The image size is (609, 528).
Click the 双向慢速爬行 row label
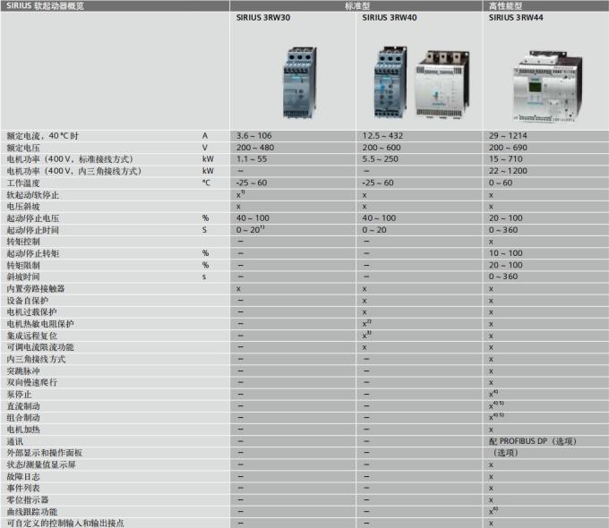pos(31,382)
